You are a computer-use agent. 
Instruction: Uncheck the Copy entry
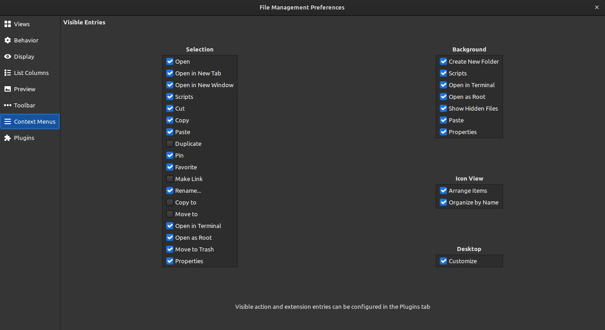click(x=170, y=120)
